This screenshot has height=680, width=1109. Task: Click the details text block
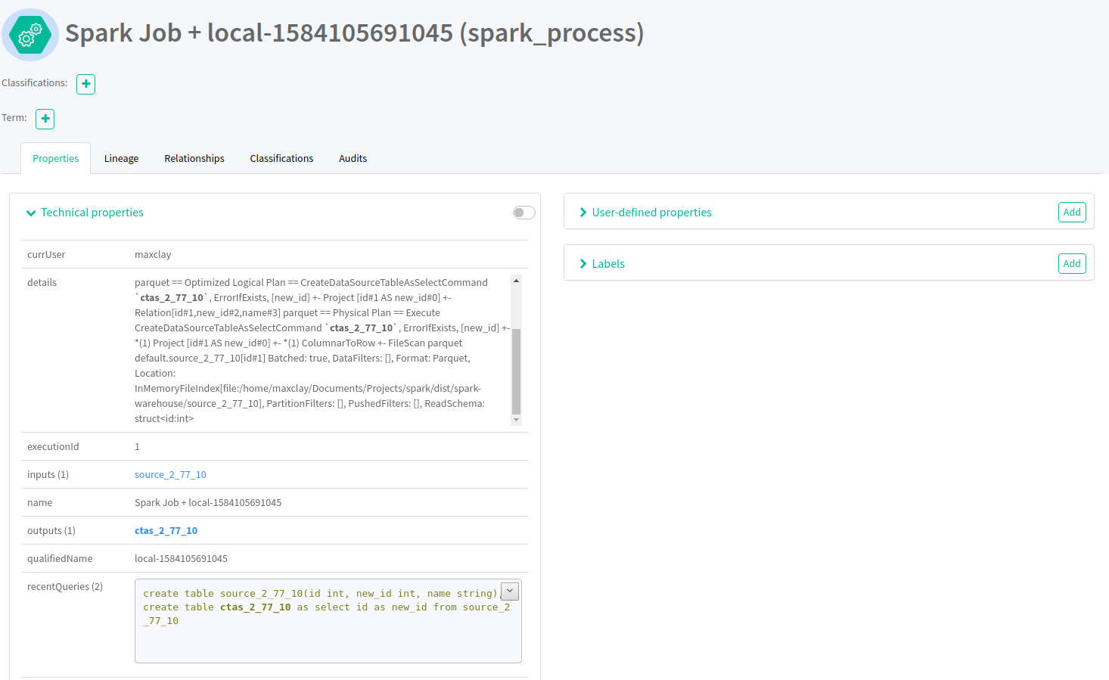(322, 350)
